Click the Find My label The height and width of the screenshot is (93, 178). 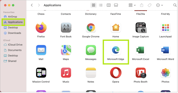(165, 14)
